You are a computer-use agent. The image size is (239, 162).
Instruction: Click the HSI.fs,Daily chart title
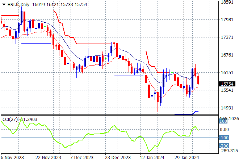[18, 4]
